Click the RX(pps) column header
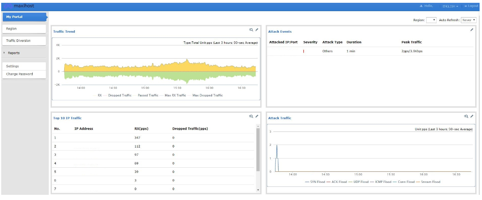The image size is (482, 200). click(142, 129)
